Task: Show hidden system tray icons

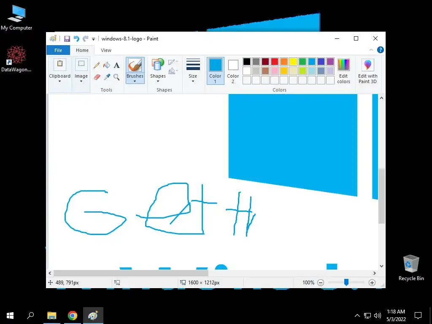Action: (357, 316)
